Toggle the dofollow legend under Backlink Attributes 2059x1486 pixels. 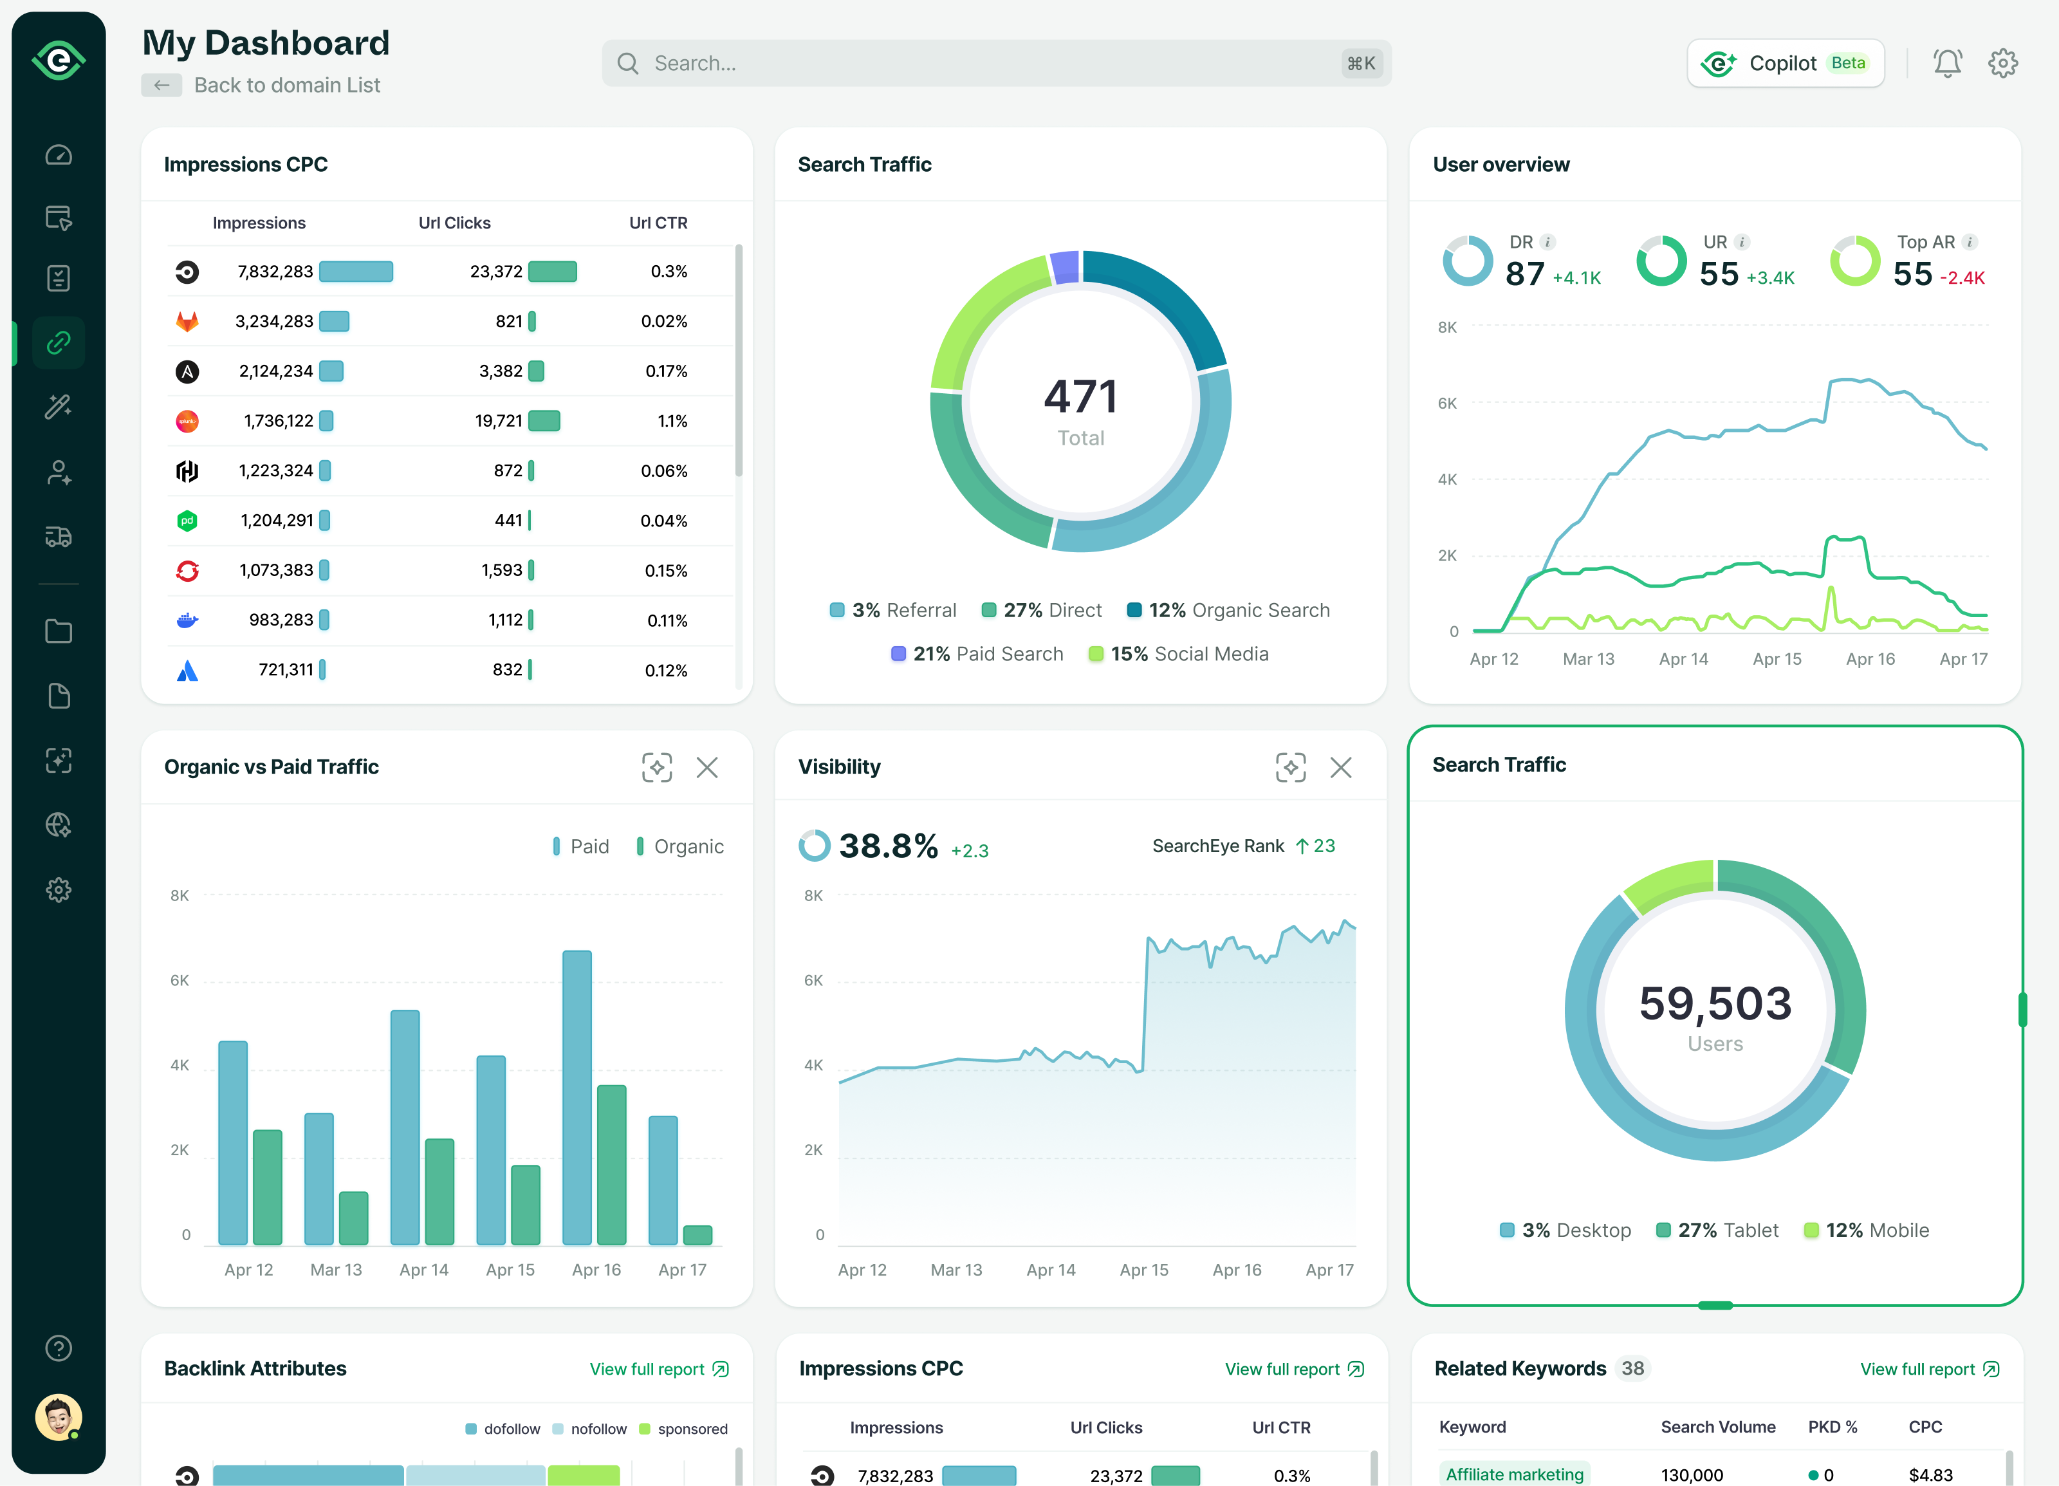(x=502, y=1428)
